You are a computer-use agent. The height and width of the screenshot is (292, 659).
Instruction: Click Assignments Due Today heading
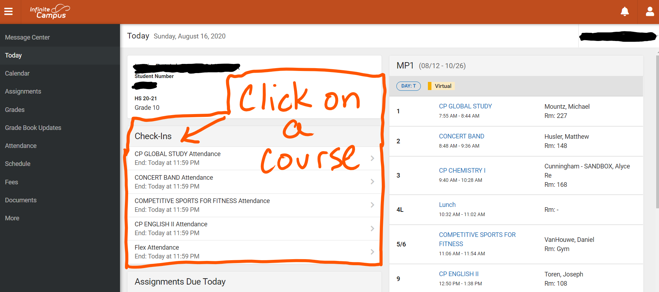180,282
